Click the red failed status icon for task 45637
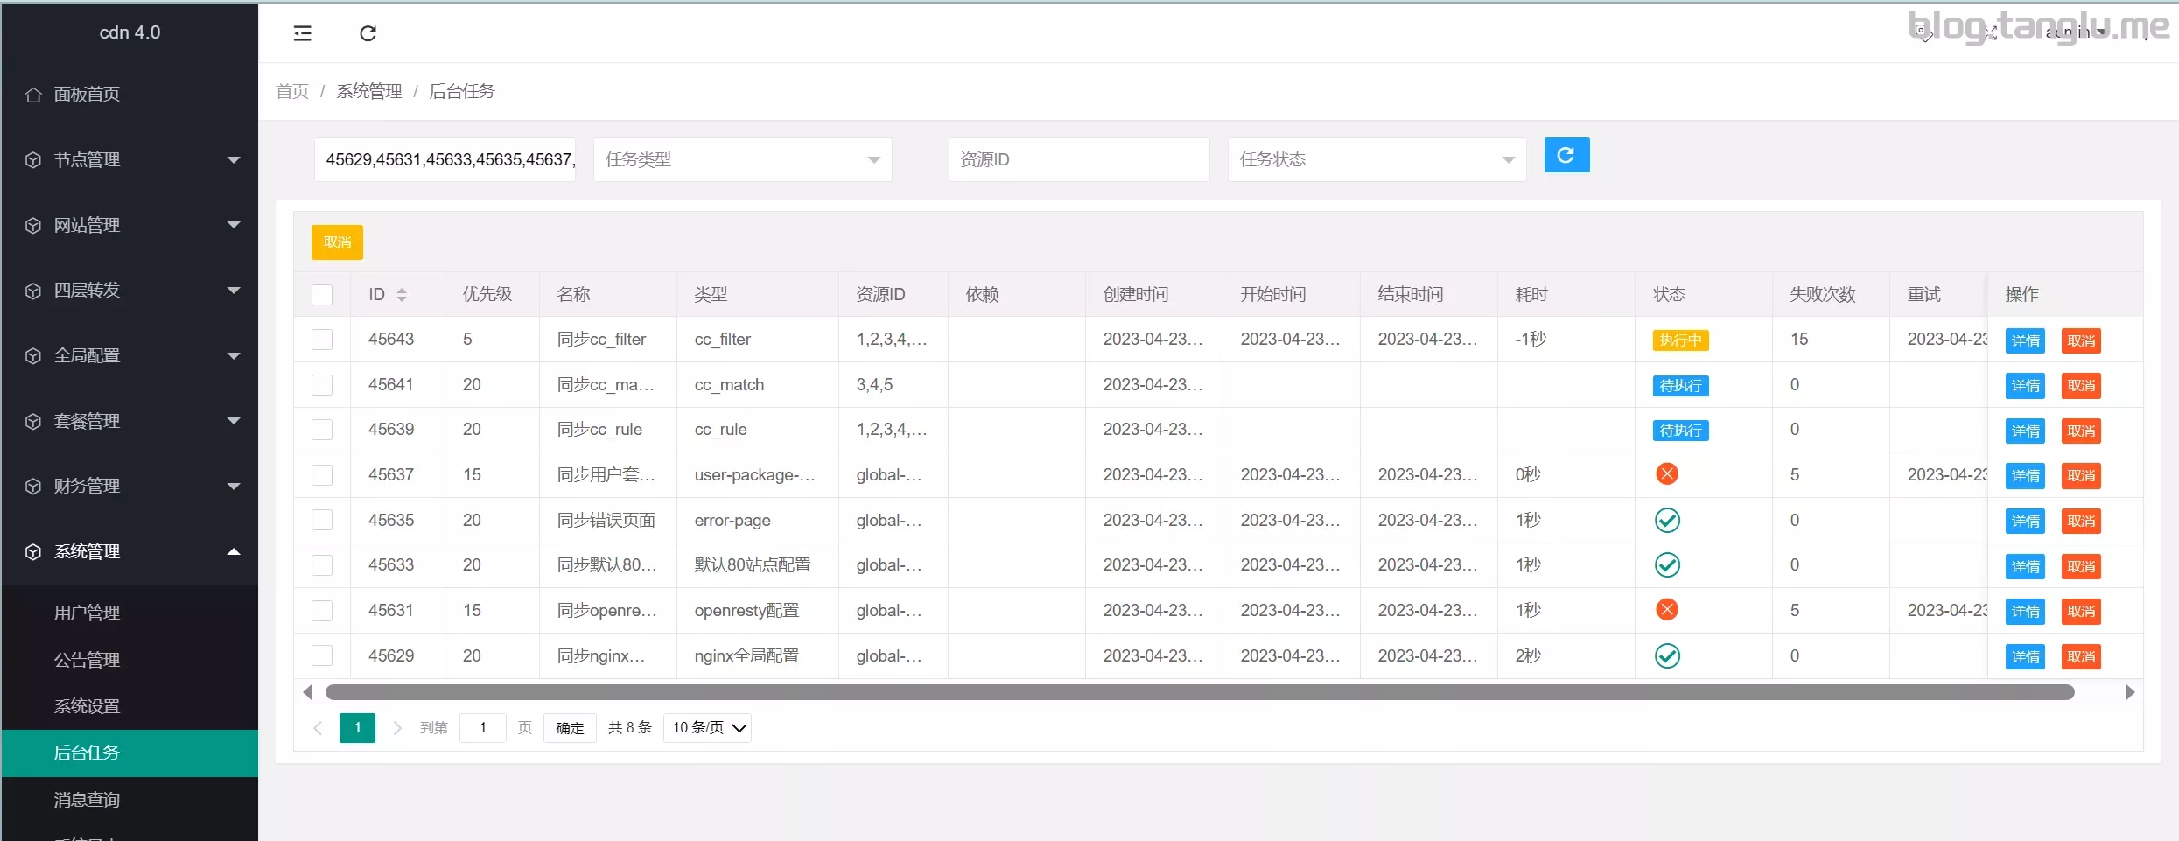2179x841 pixels. click(1666, 474)
